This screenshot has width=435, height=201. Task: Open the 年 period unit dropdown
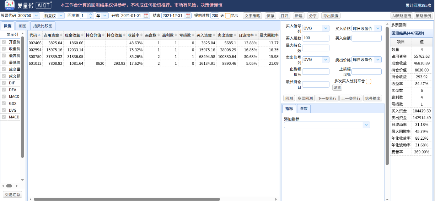coord(105,16)
